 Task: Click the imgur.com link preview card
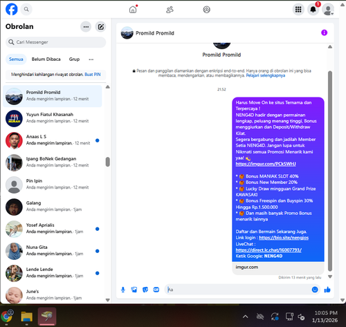coord(278,268)
